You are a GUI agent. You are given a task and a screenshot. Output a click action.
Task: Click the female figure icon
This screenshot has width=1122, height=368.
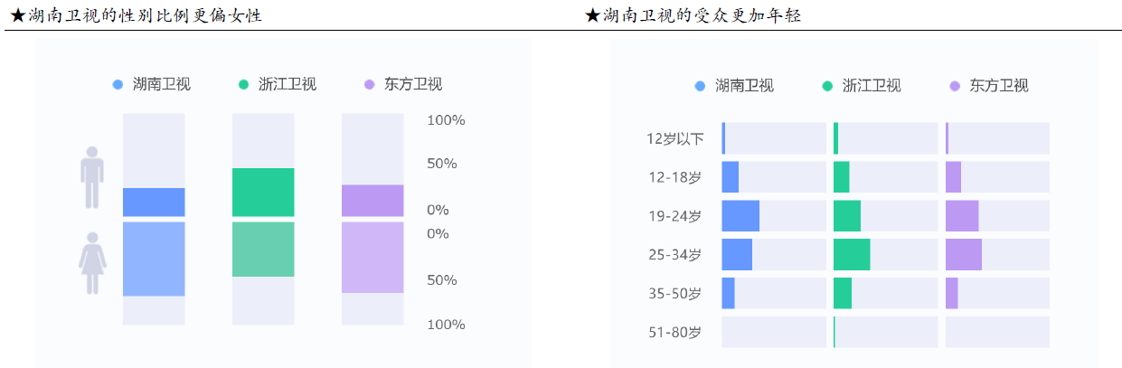92,263
